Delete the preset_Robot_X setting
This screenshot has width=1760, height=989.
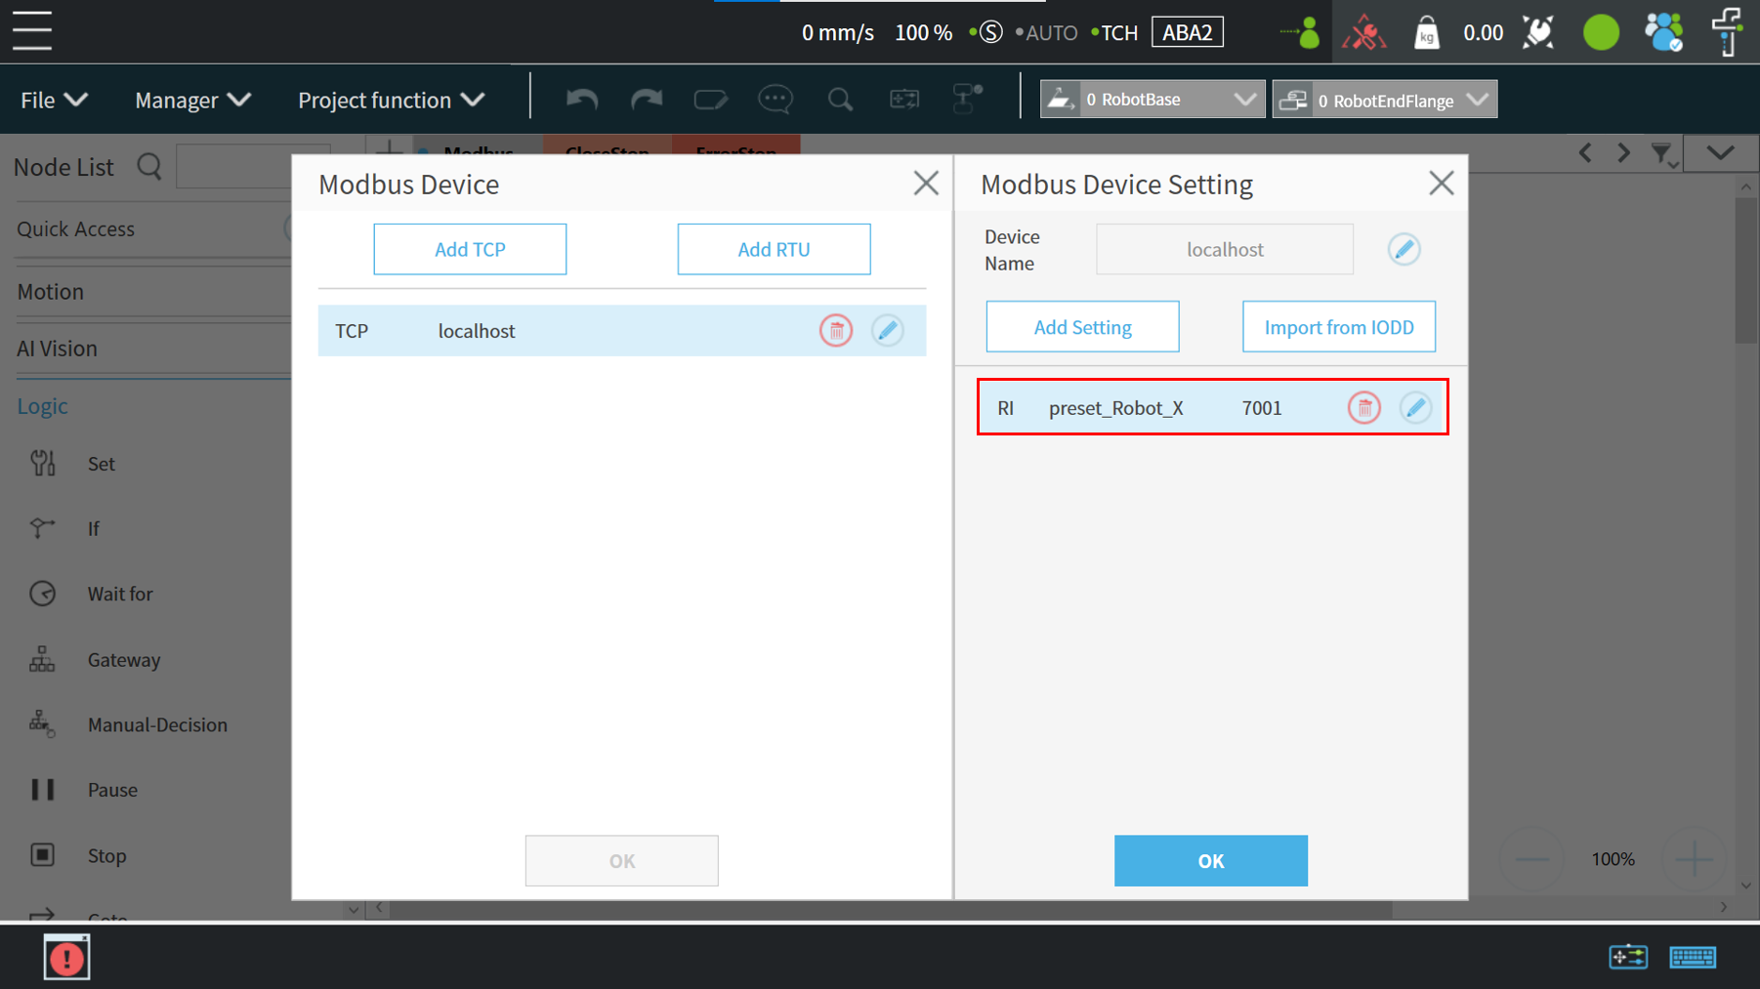1363,407
